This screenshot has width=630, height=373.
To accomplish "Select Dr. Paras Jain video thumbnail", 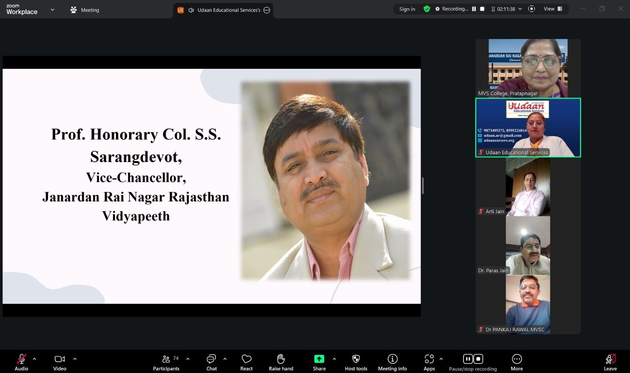I will pos(528,246).
